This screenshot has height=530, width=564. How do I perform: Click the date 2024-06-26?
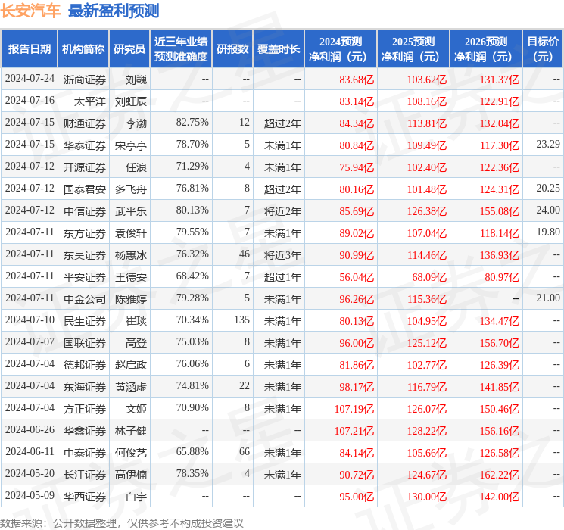(x=30, y=429)
